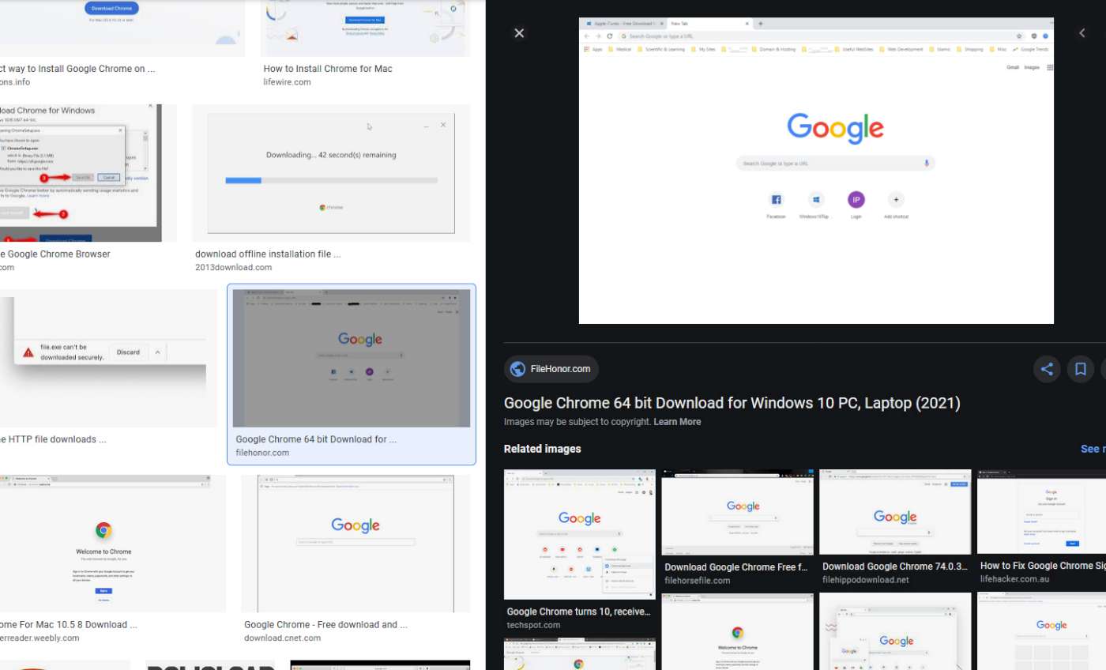Click the download.cnet.com source text

click(283, 638)
